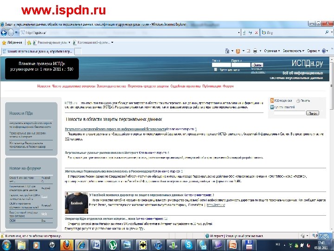Viewport: 334px width, 251px height.
Task: Open iTunes from the taskbar
Action: [x=158, y=245]
